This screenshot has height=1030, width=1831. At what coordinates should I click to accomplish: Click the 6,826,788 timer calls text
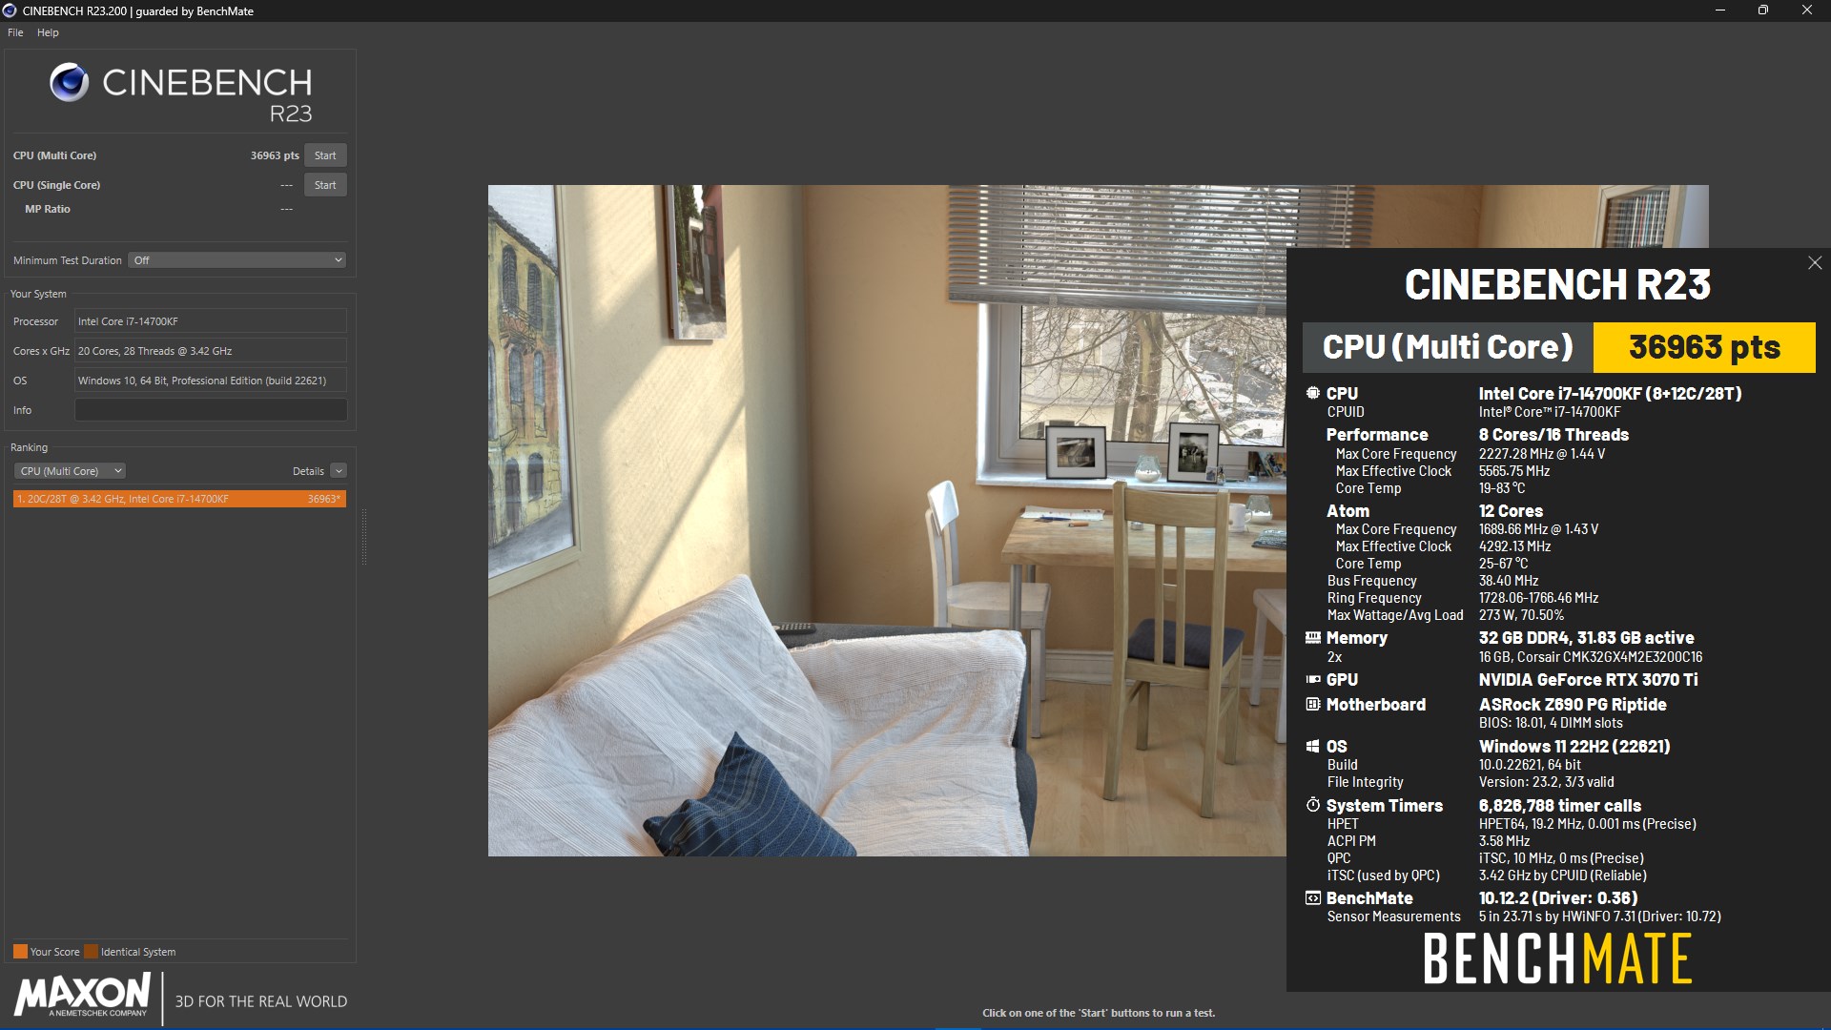(x=1560, y=806)
